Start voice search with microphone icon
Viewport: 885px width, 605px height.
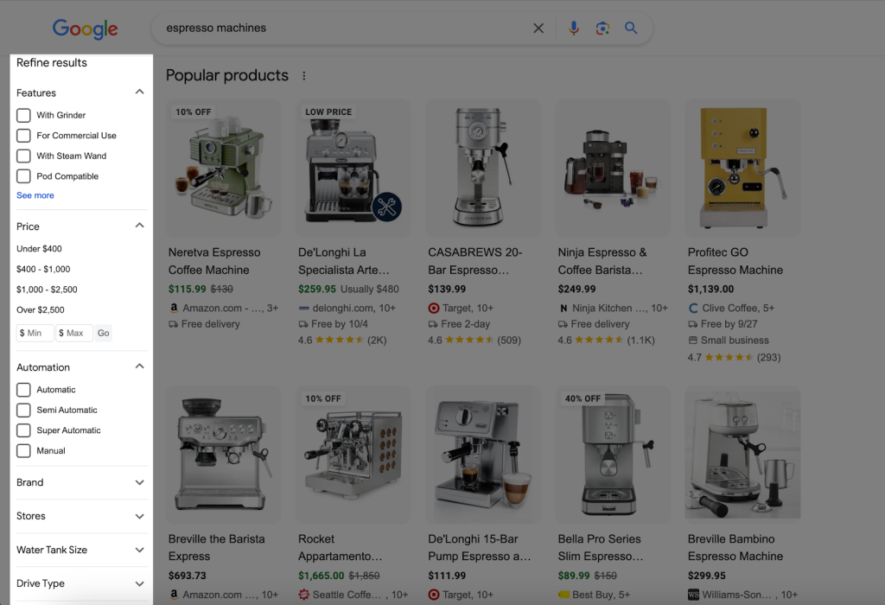click(574, 29)
